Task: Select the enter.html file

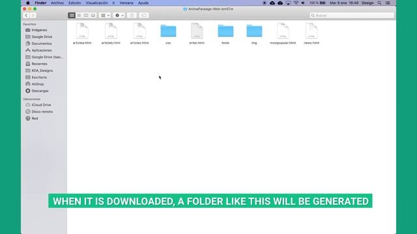Action: (197, 34)
